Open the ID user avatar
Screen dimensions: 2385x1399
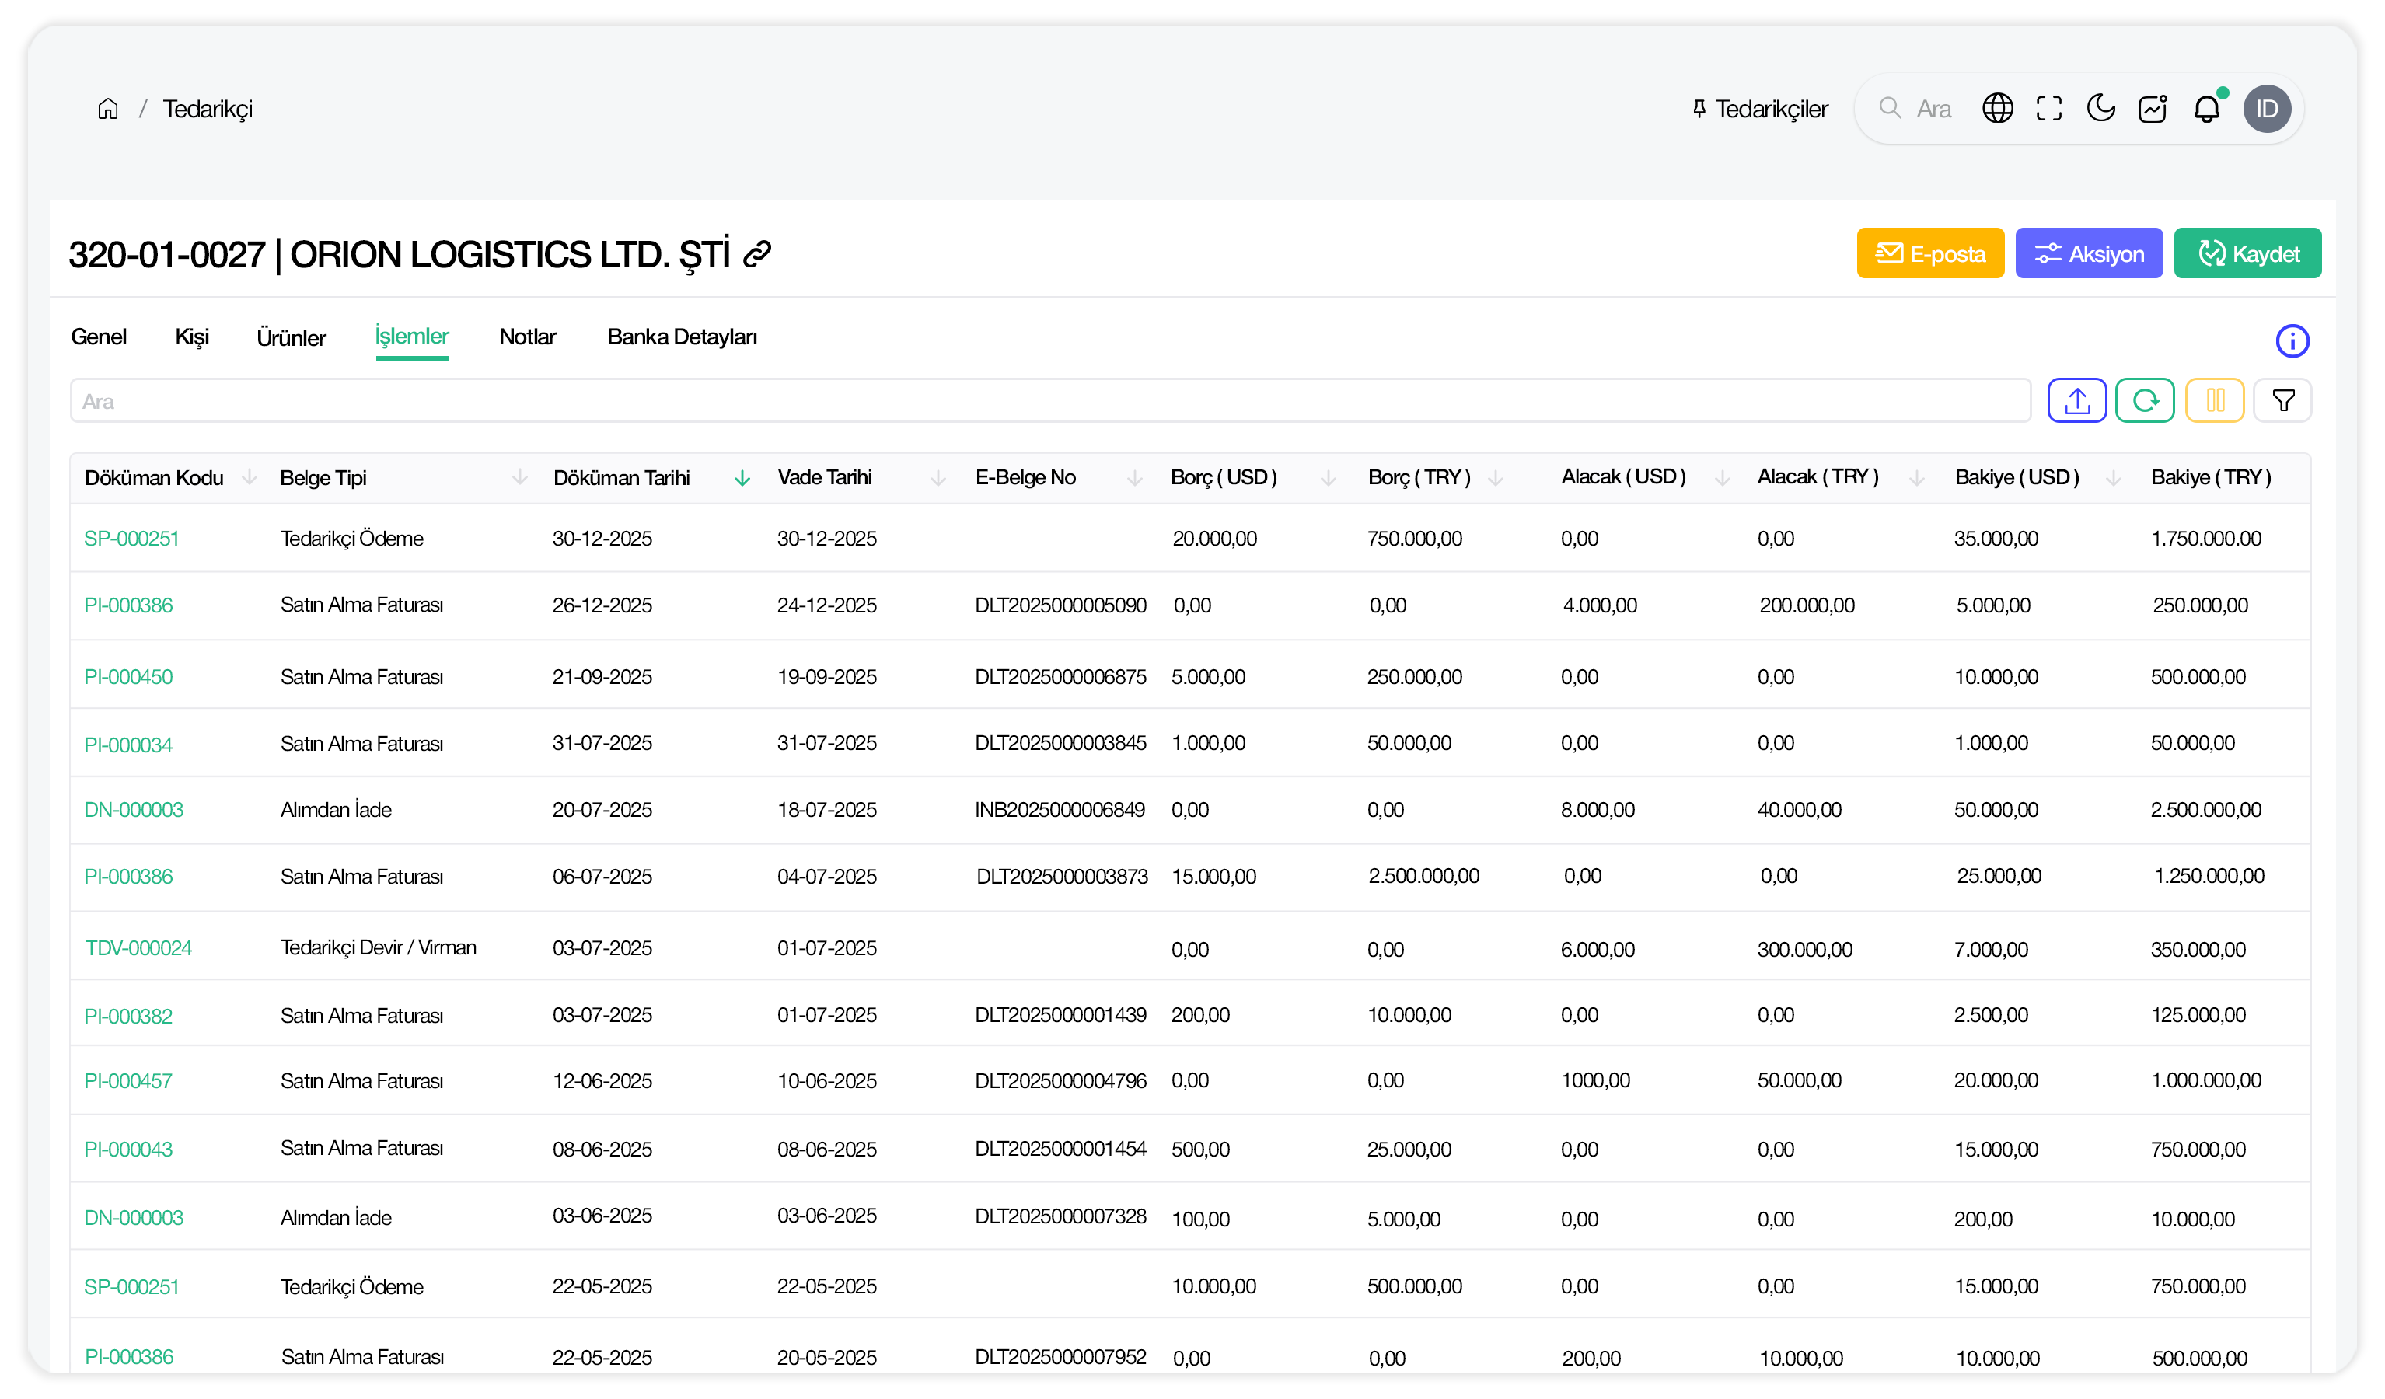click(x=2267, y=109)
